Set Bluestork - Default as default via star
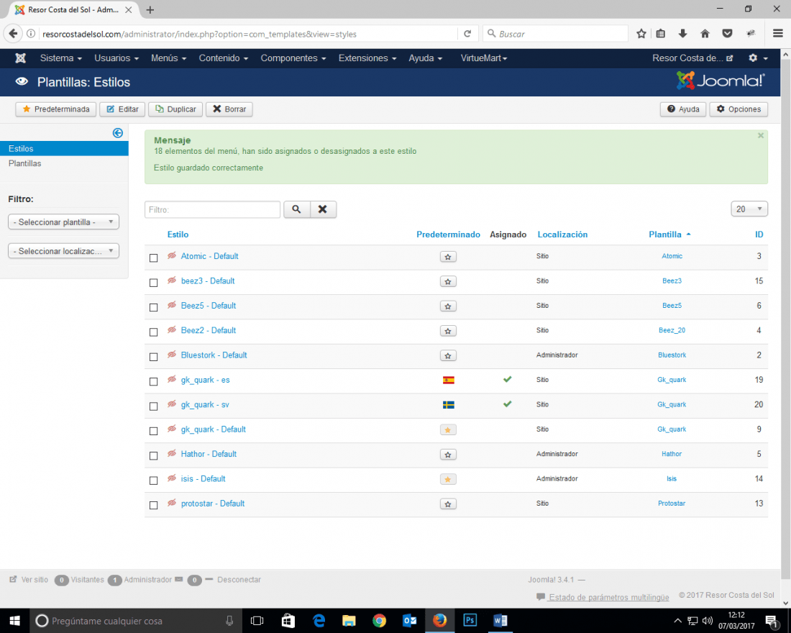The width and height of the screenshot is (791, 633). (x=448, y=355)
